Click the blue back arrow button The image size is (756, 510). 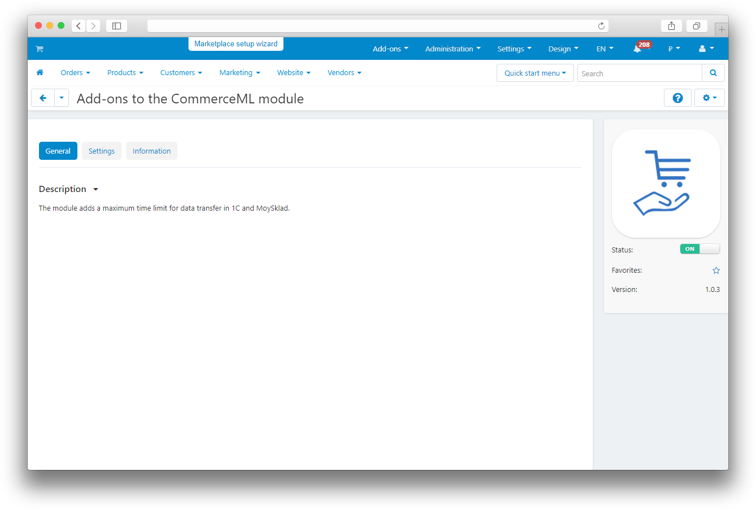pyautogui.click(x=43, y=98)
